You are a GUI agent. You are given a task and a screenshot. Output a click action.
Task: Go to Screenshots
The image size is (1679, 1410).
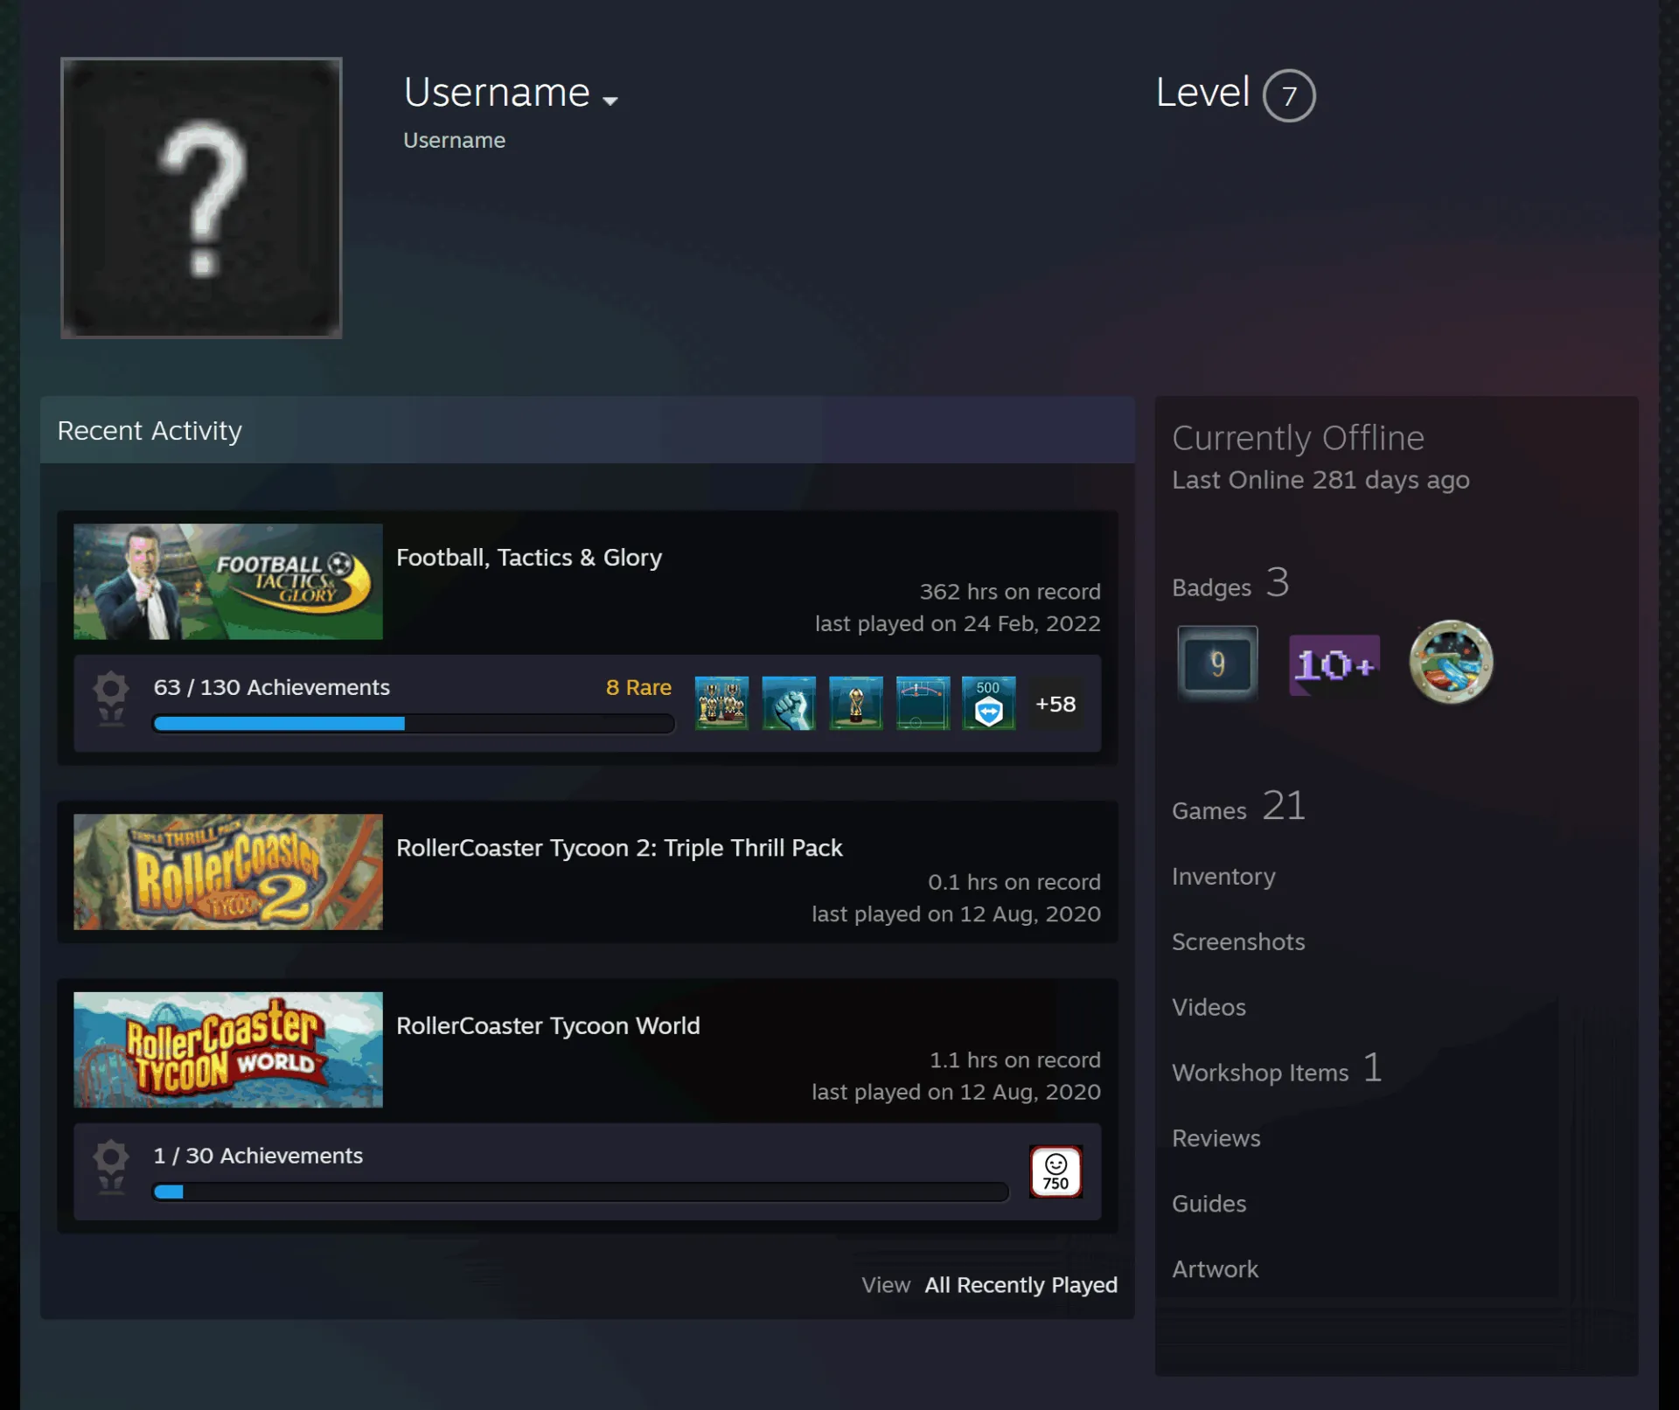click(x=1238, y=941)
